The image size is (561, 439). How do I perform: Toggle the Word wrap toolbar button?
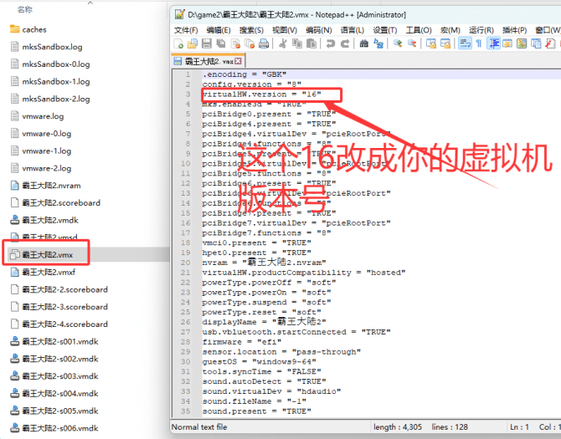point(464,43)
